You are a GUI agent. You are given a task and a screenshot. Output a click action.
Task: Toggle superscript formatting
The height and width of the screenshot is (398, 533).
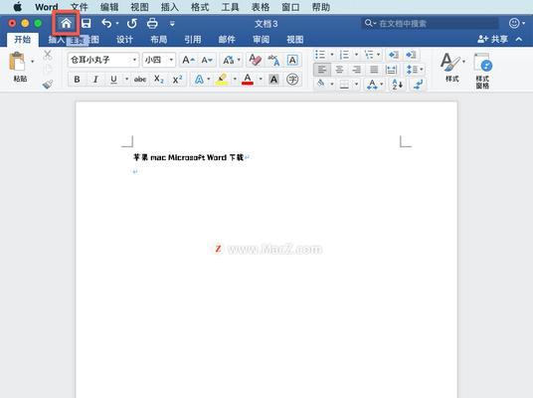[x=177, y=80]
